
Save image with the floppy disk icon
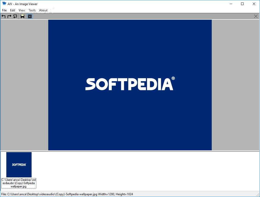(x=22, y=16)
